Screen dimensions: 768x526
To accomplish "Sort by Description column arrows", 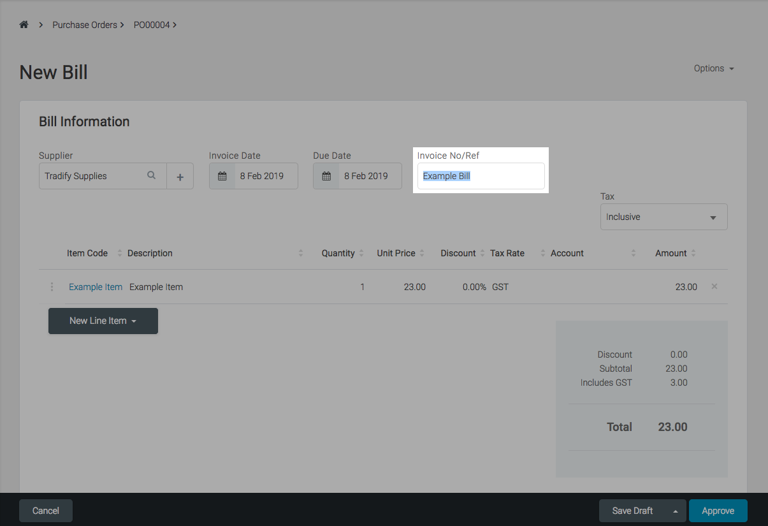I will [x=301, y=253].
